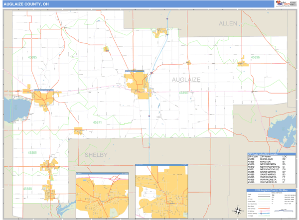The height and width of the screenshot is (220, 299).
Task: Select the 2016 Auglaize County map legend header
Action: point(271,190)
